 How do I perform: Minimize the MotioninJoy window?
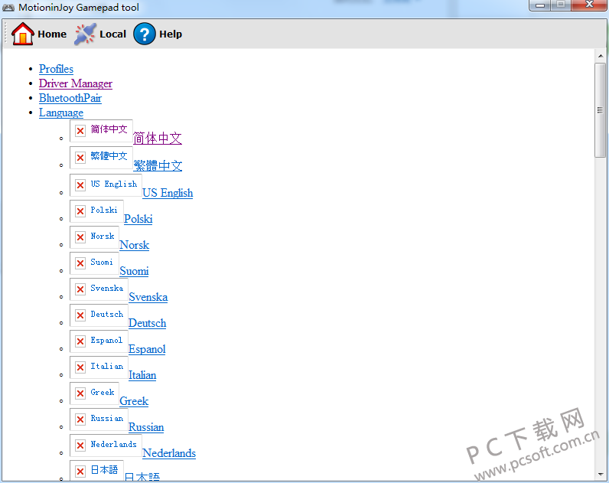pyautogui.click(x=540, y=5)
